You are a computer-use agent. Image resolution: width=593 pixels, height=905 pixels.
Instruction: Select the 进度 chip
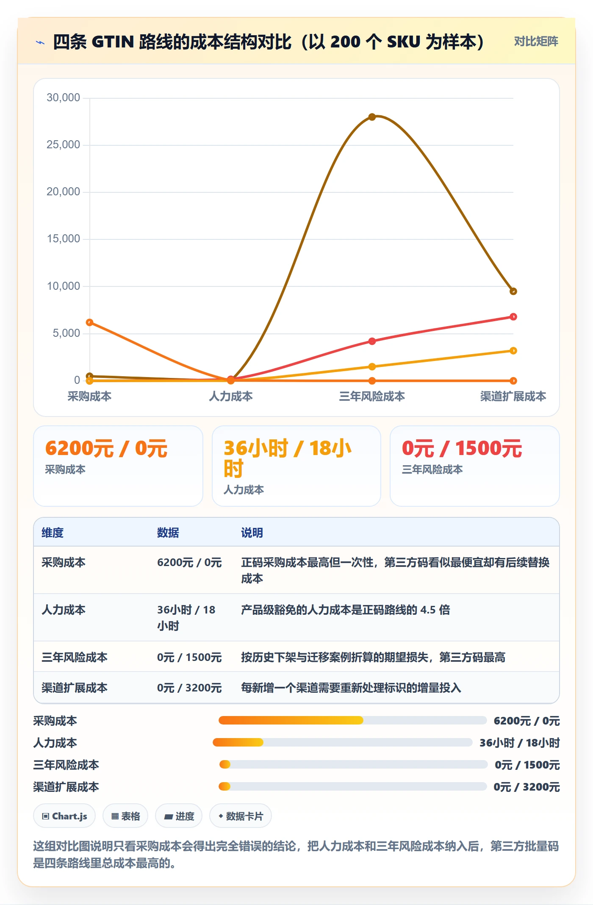pos(179,816)
